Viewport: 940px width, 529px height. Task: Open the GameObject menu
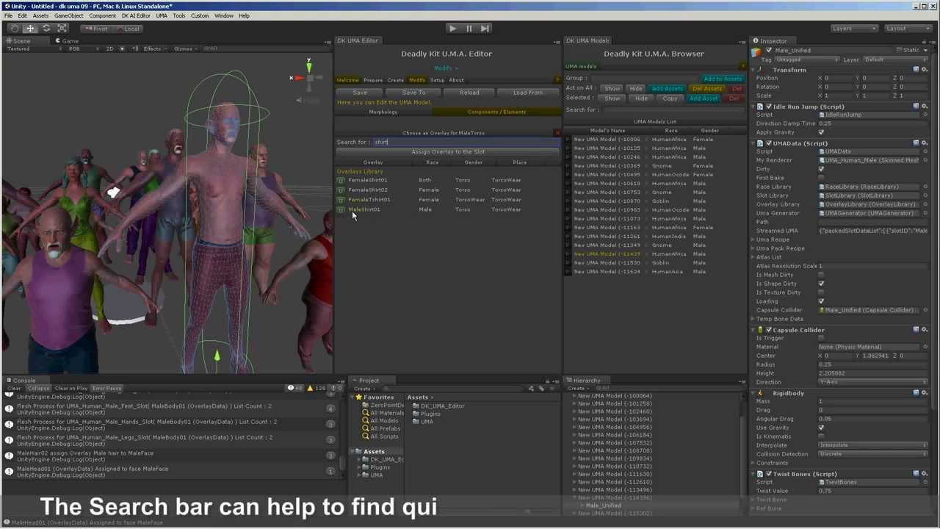(x=69, y=15)
